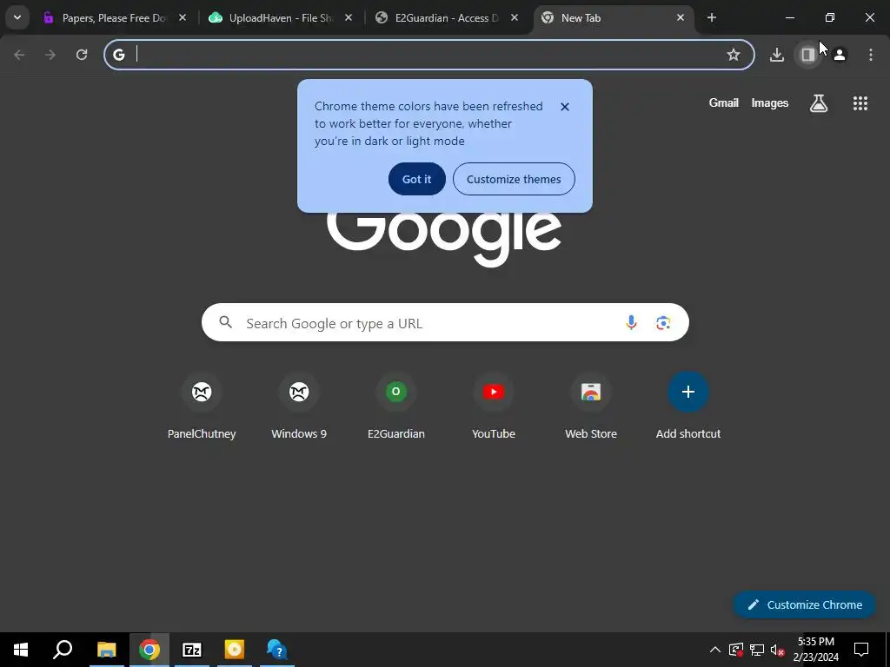890x667 pixels.
Task: Focus the Chrome address bar
Action: [429, 55]
